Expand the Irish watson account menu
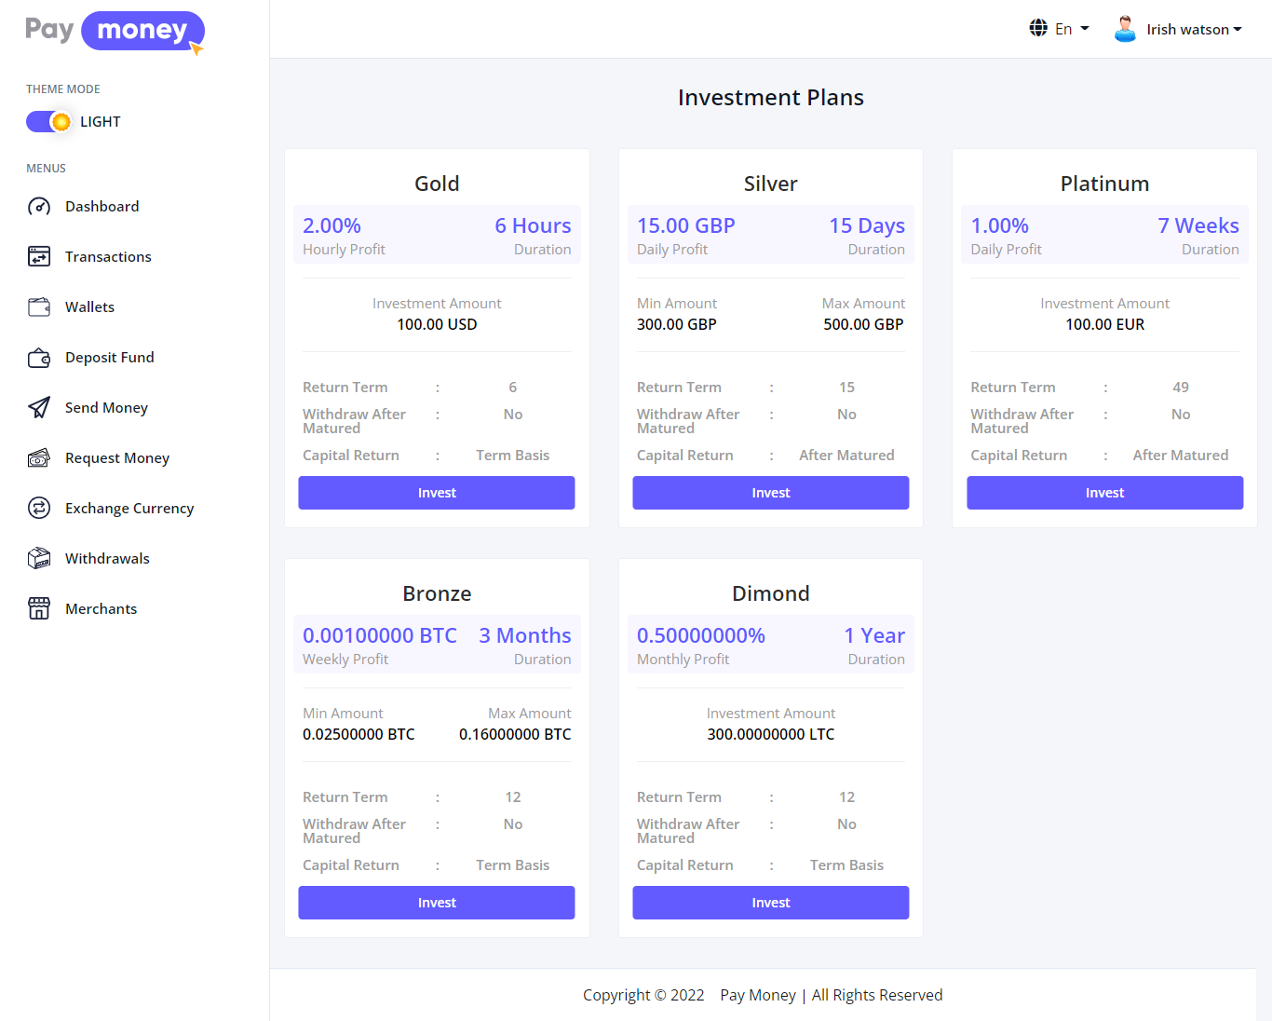Viewport: 1272px width, 1021px height. tap(1195, 28)
